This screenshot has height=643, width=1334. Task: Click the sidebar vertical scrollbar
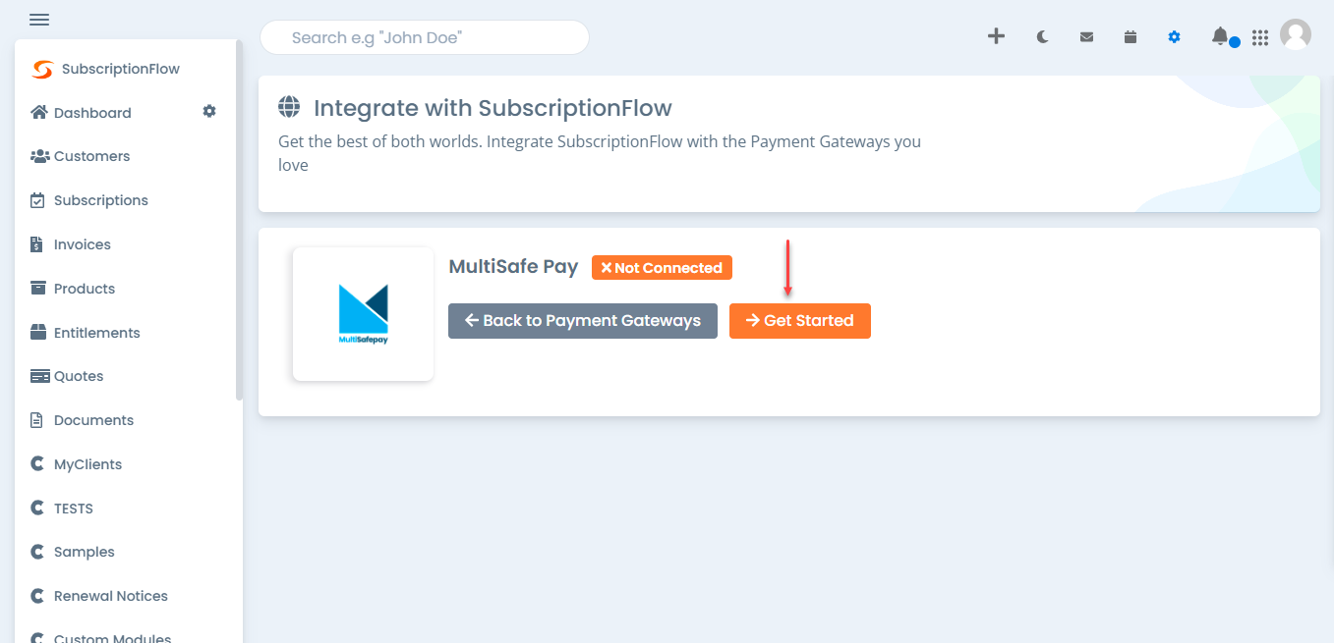[239, 220]
